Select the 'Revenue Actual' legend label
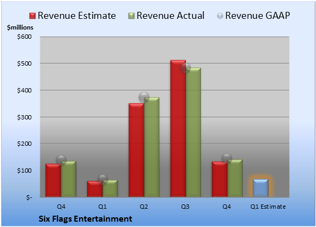 [170, 16]
